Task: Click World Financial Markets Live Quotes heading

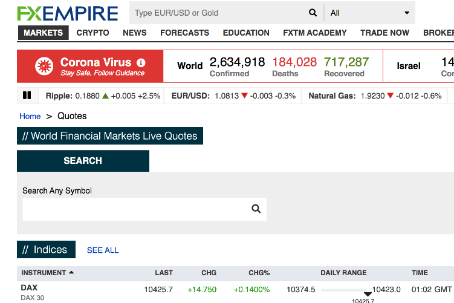Action: [x=110, y=136]
